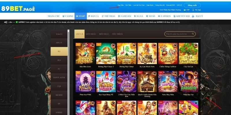Select PP provider in sidebar
The width and height of the screenshot is (231, 115).
tap(59, 103)
